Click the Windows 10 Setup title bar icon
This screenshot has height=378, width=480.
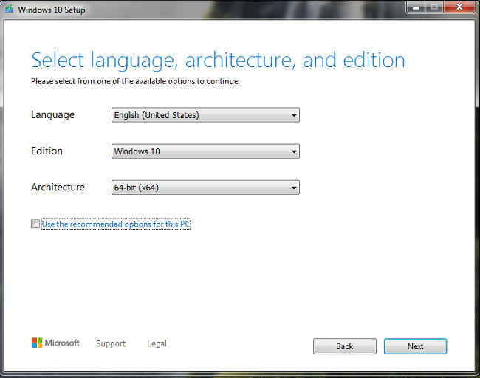(9, 9)
